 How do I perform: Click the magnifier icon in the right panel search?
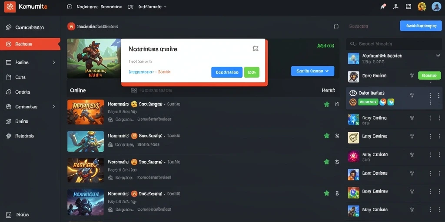pyautogui.click(x=352, y=44)
